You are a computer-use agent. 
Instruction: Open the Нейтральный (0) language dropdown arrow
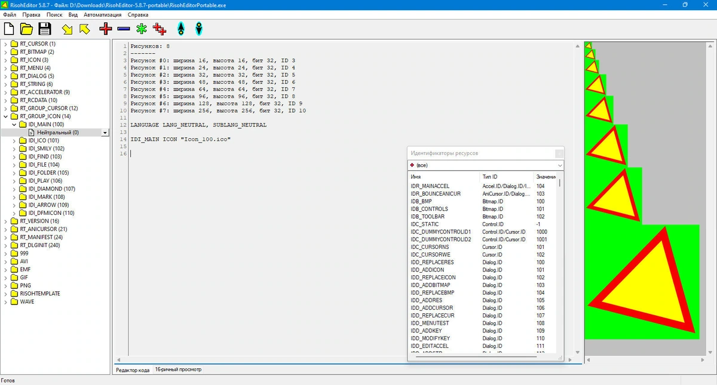105,133
